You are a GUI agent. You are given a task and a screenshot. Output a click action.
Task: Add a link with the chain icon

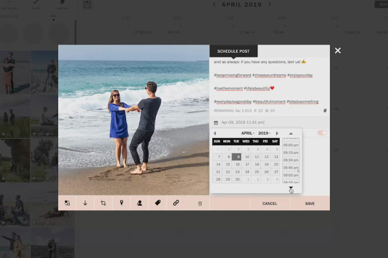pos(176,203)
